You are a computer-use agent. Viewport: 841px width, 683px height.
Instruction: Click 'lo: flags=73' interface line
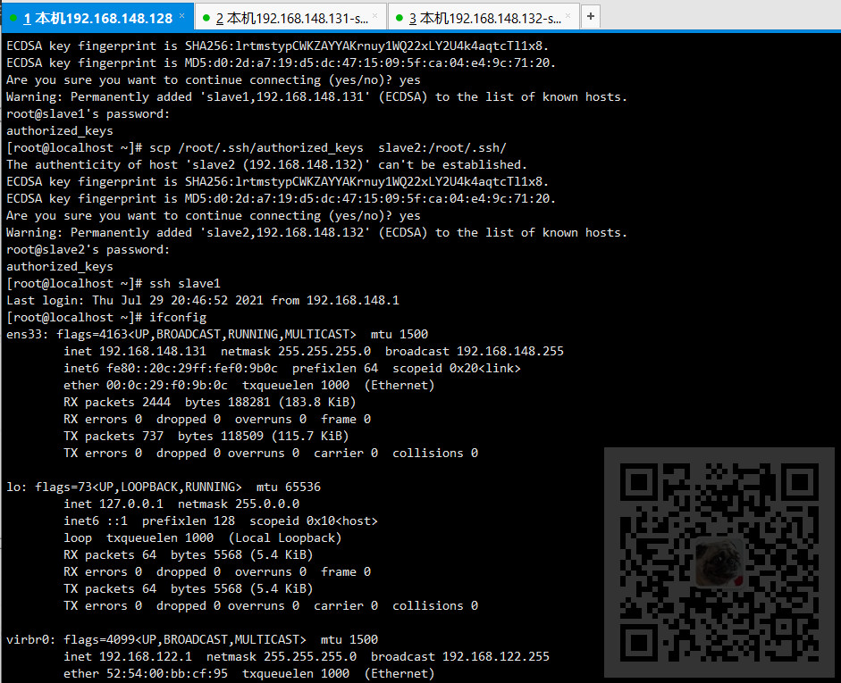[164, 487]
